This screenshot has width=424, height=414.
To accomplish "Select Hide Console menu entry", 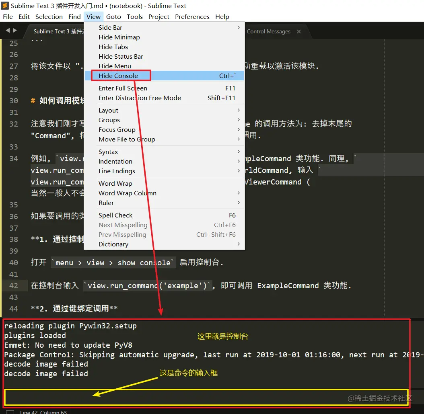I will coord(164,76).
